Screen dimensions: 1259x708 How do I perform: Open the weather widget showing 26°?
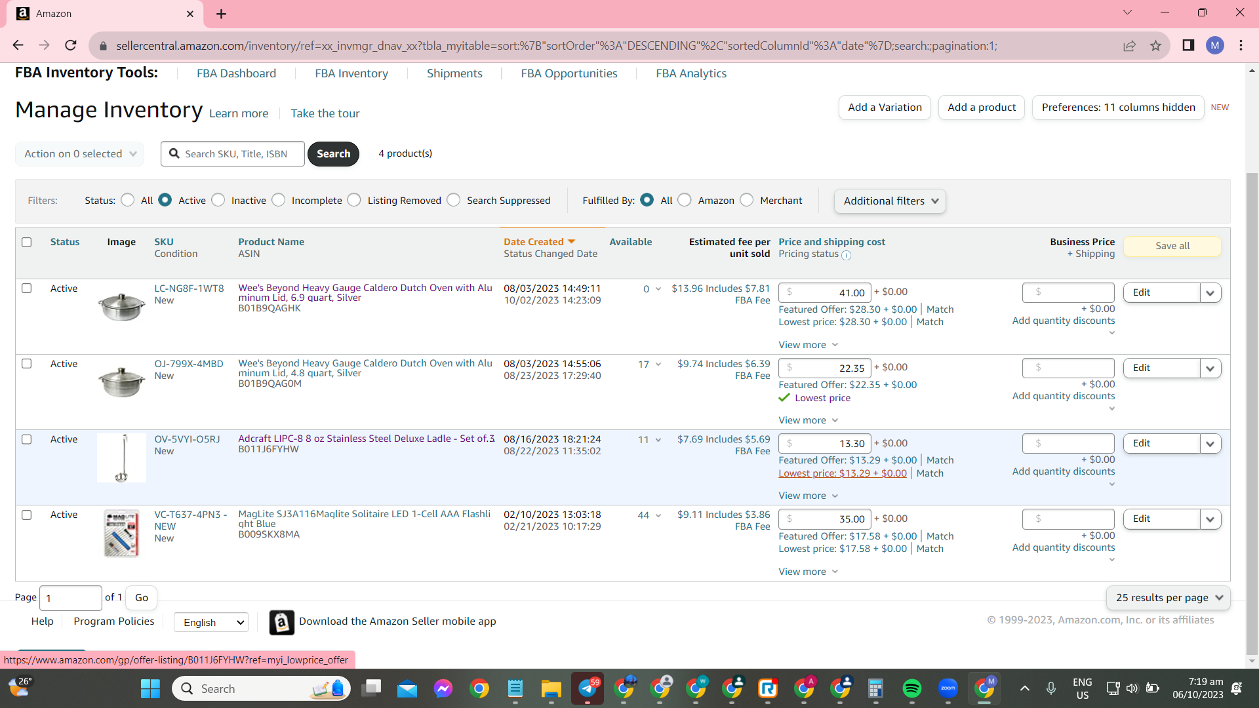point(20,687)
